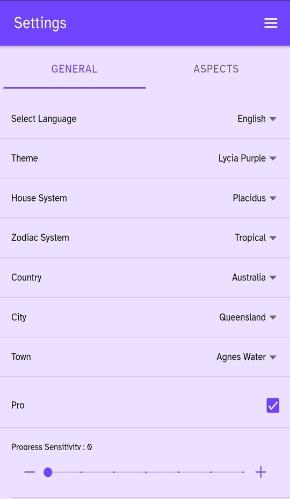This screenshot has height=499, width=290.
Task: Decrease sensitivity with the minus icon
Action: tap(30, 472)
